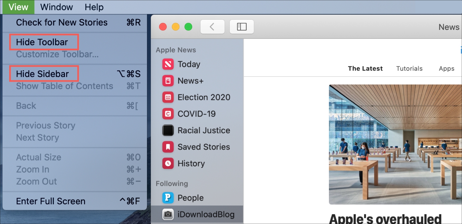
Task: Click the History clock icon
Action: click(x=168, y=164)
